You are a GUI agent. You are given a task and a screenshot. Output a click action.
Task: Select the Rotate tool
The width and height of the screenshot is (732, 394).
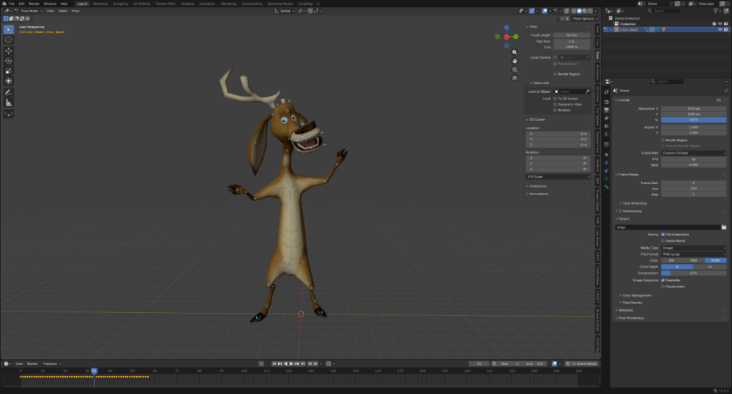pos(8,61)
